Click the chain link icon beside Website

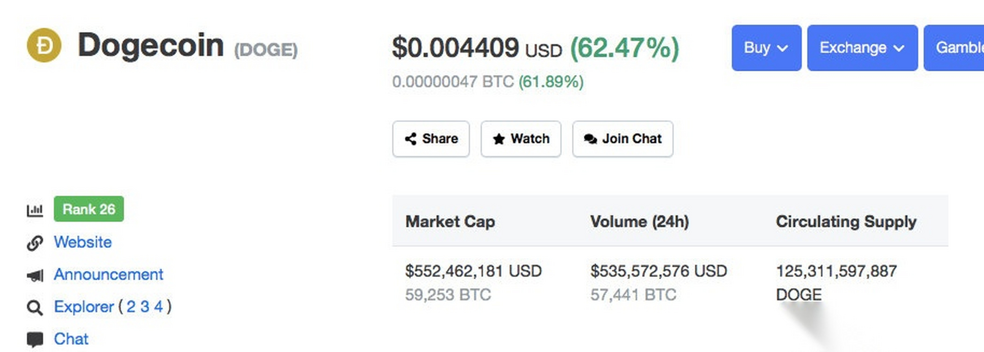click(35, 243)
